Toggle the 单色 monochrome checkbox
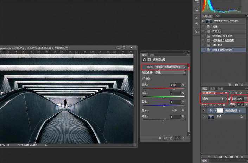Viewport: 248px width, 163px height. (143, 79)
